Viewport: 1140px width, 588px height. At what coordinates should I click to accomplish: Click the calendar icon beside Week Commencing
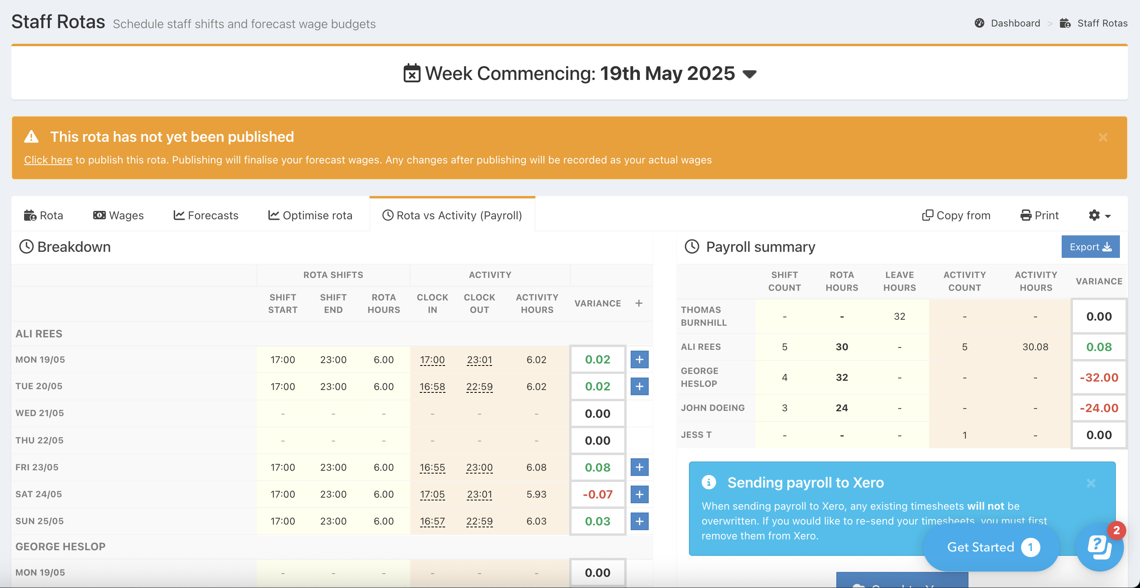click(412, 73)
